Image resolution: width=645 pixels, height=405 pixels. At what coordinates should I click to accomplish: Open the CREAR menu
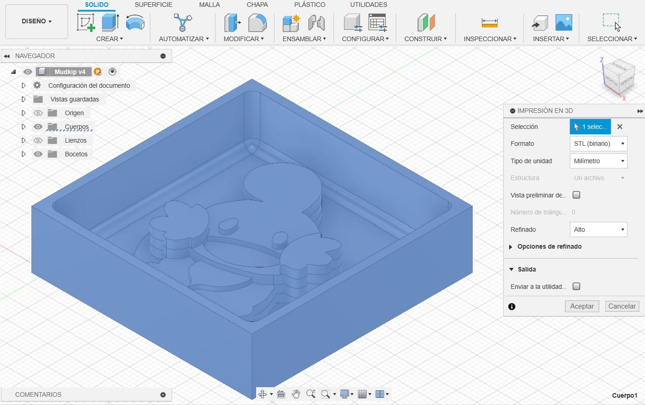point(110,39)
